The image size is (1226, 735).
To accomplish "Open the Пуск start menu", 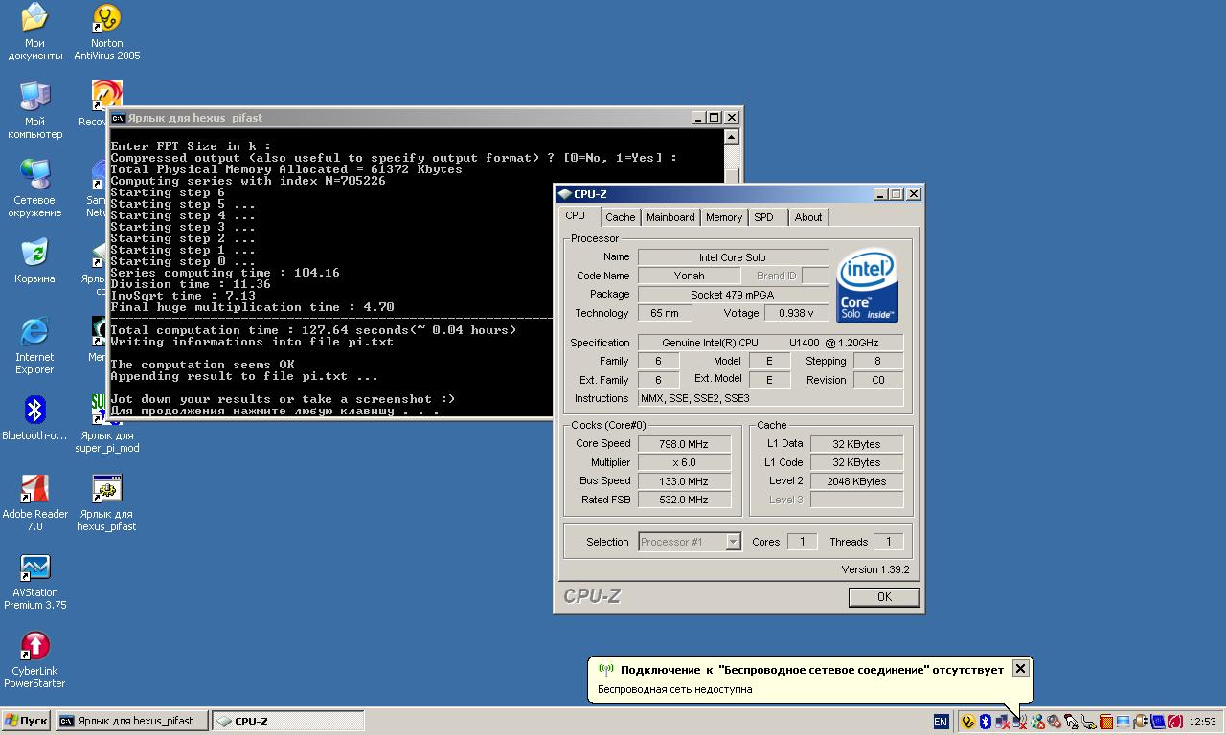I will point(26,722).
